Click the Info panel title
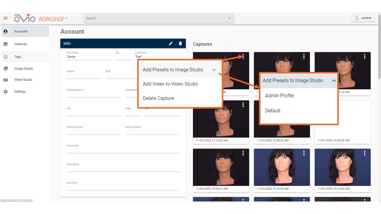 [67, 43]
